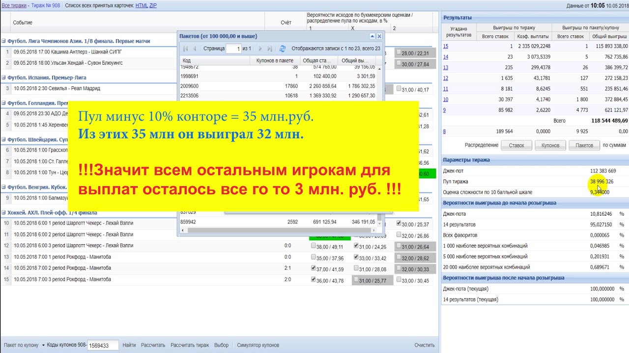Refresh the packets list
This screenshot has width=629, height=353.
tap(283, 49)
